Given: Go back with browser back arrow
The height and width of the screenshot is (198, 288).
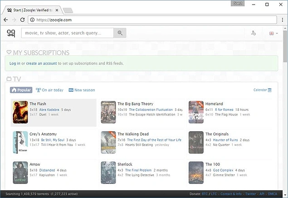Looking at the screenshot, I should [x=6, y=20].
